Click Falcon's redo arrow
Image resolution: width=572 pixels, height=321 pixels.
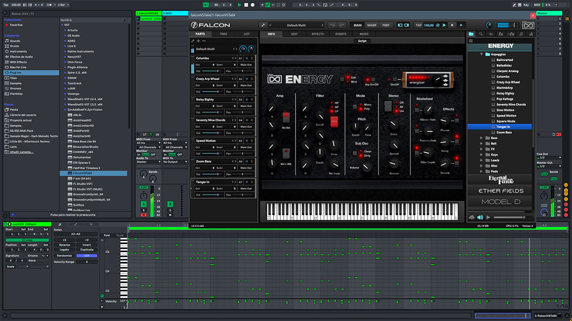(x=343, y=25)
